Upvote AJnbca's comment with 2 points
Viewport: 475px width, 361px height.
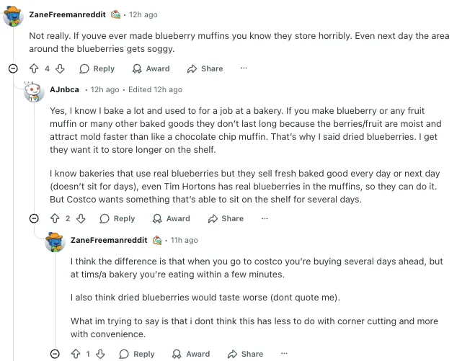[x=54, y=218]
